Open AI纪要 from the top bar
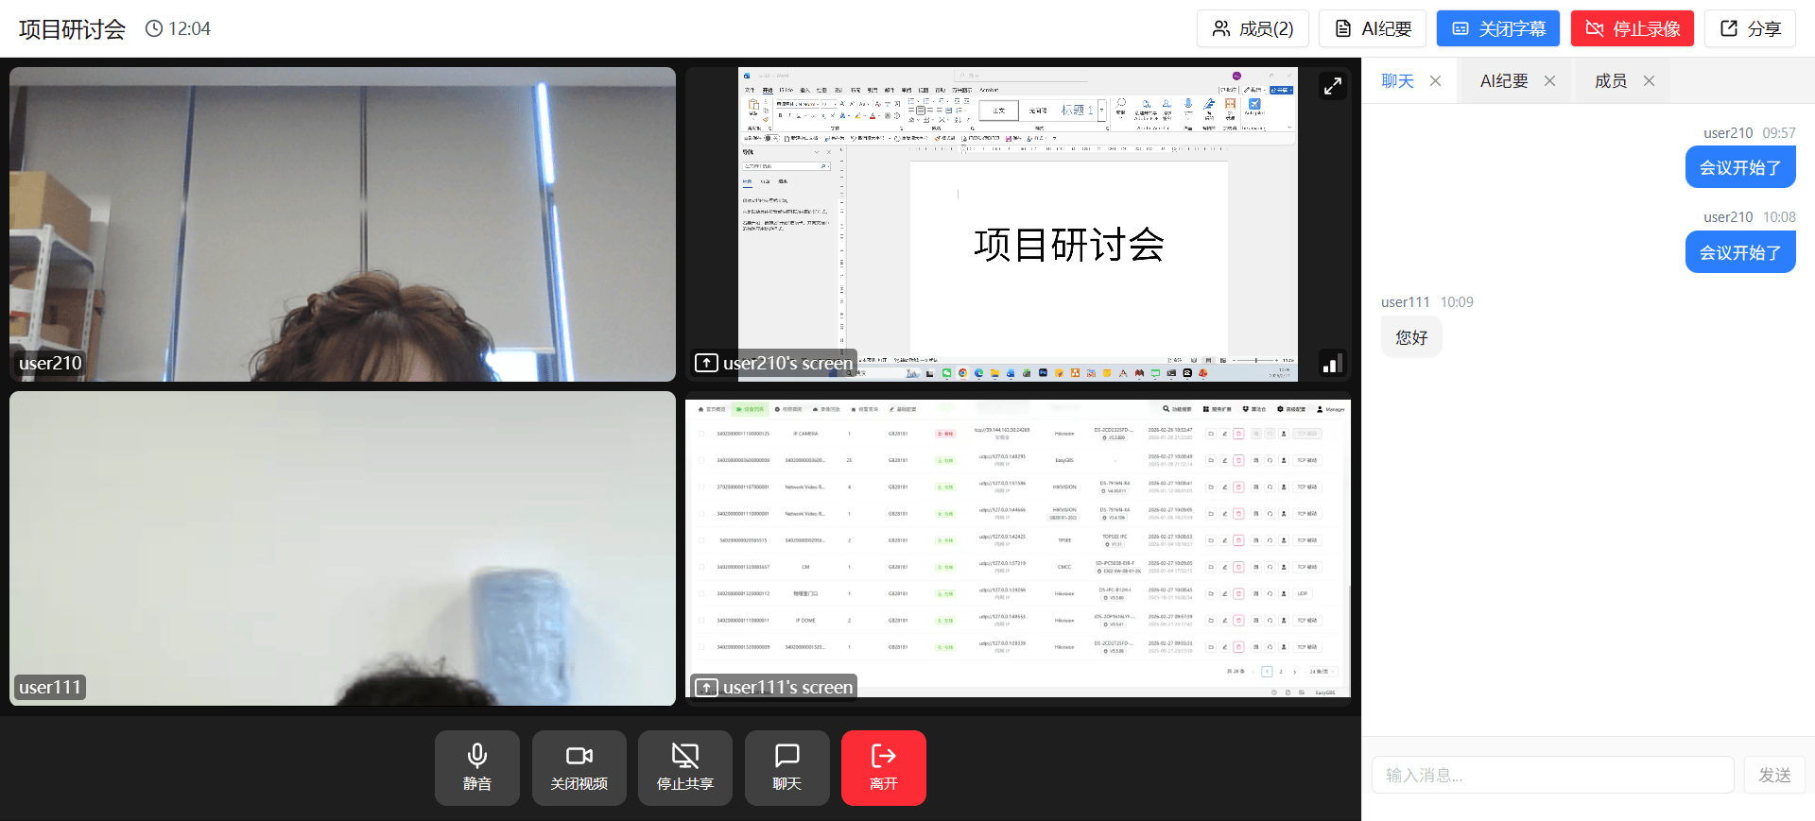 pos(1373,28)
